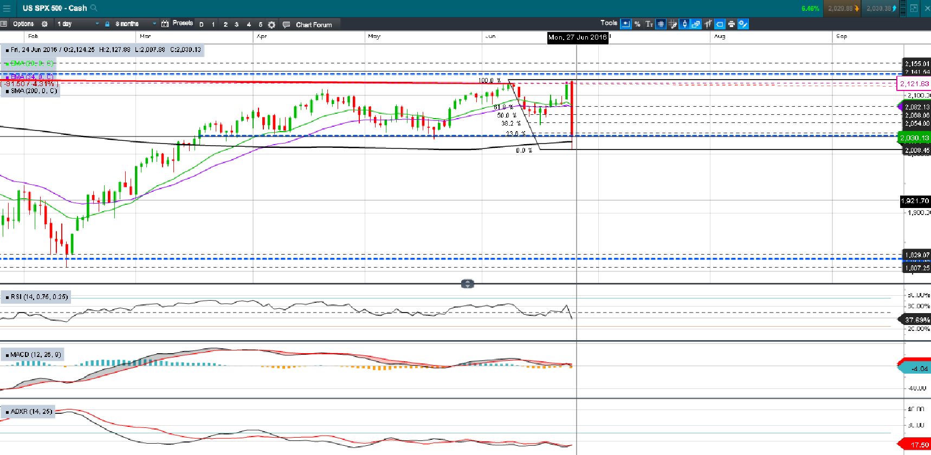
Task: Click the Chart Forum speech bubble icon
Action: (286, 24)
